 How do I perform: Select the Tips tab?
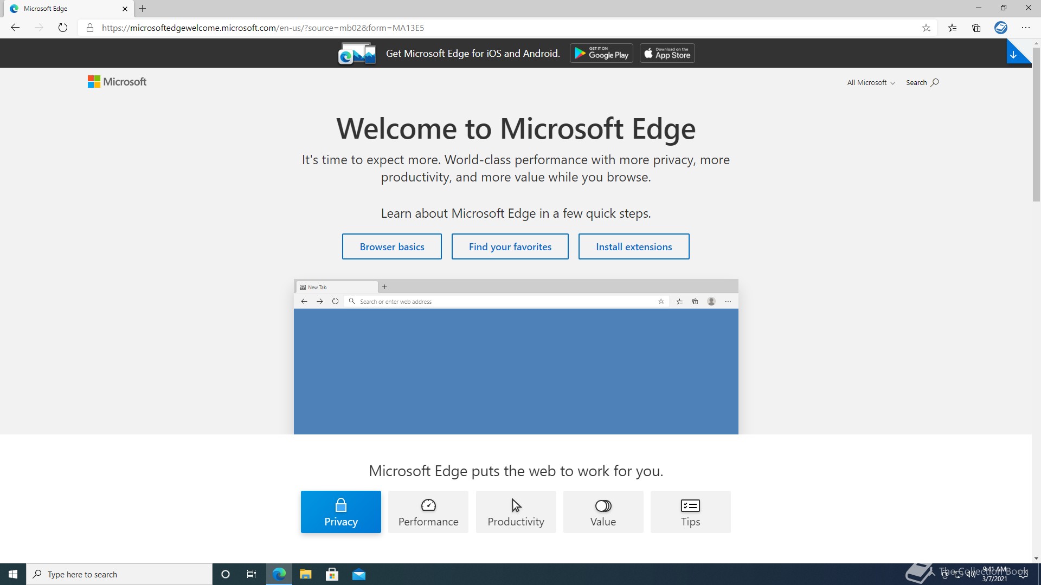(x=691, y=512)
